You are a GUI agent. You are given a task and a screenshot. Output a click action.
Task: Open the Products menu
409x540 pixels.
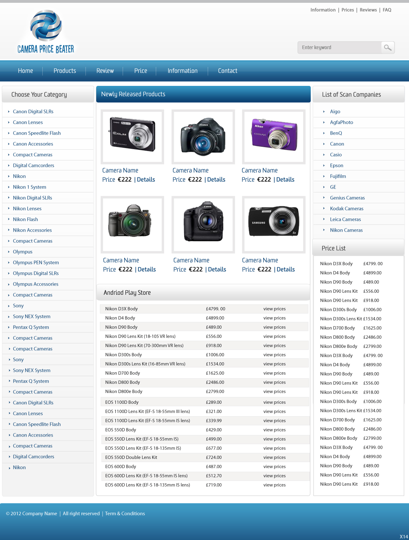pyautogui.click(x=64, y=71)
